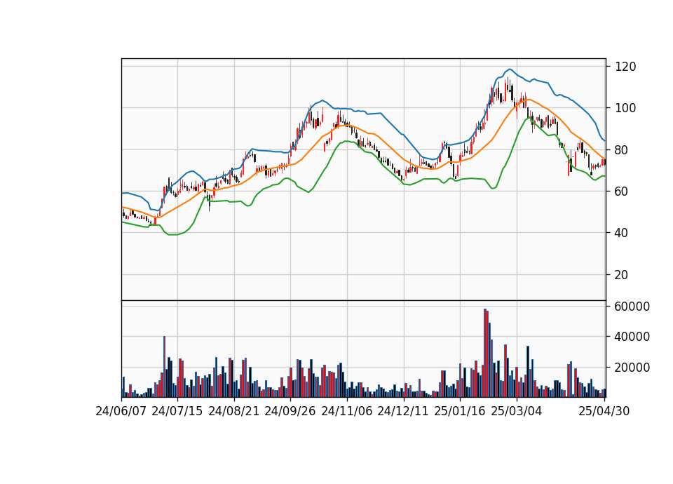Screen dimensions: 673x484
Task: Click the 80 price axis label
Action: (622, 150)
